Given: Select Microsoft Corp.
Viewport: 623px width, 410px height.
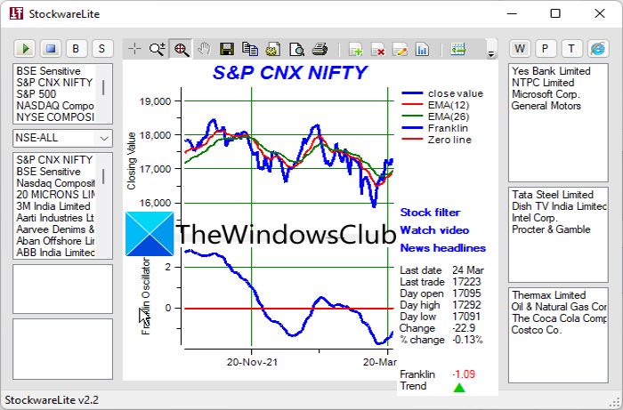Looking at the screenshot, I should coord(546,94).
